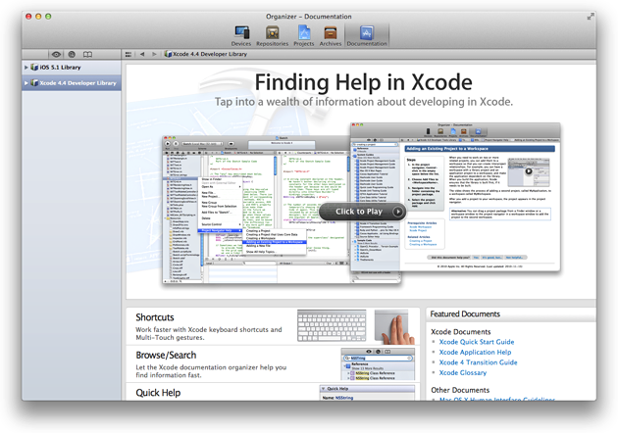
Task: Open the Xcode Glossary link
Action: 463,373
